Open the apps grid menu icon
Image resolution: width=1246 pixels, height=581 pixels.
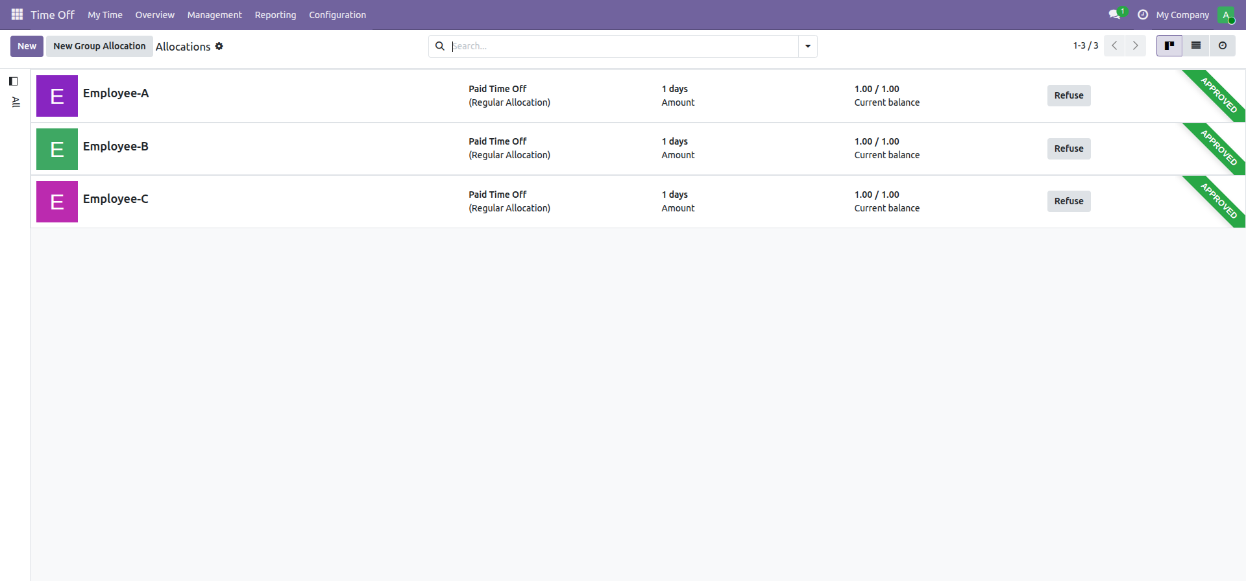(17, 14)
